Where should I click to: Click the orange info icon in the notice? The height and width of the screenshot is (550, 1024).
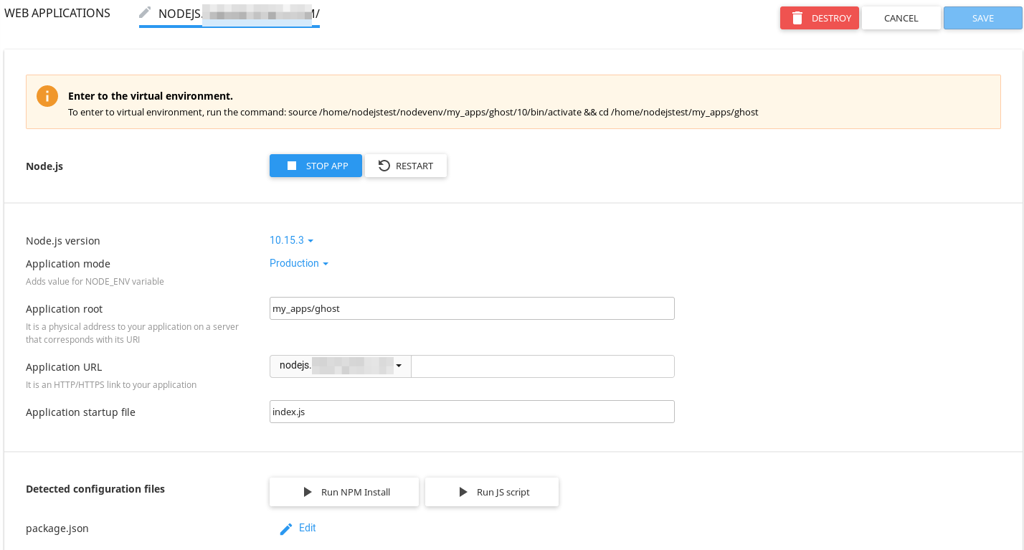47,96
